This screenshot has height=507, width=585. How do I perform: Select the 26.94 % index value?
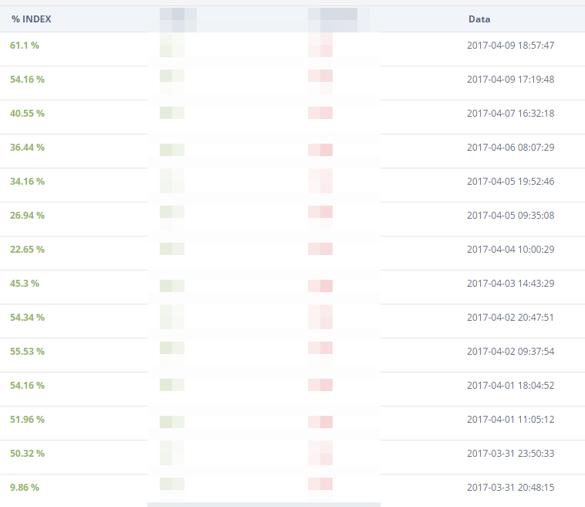27,215
